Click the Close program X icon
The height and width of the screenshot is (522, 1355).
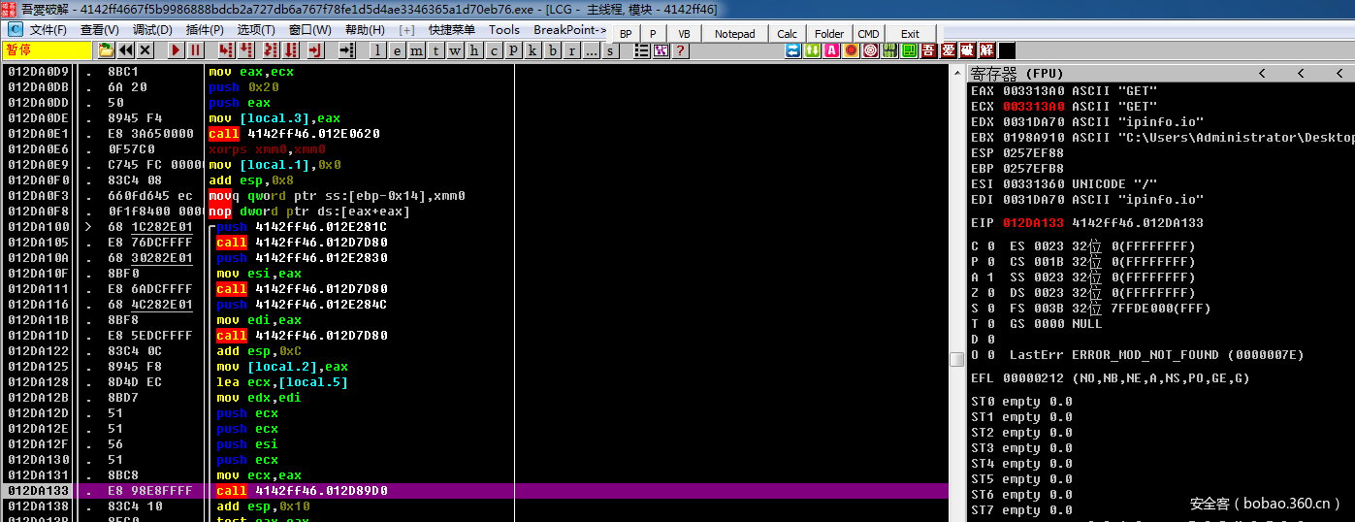[145, 50]
